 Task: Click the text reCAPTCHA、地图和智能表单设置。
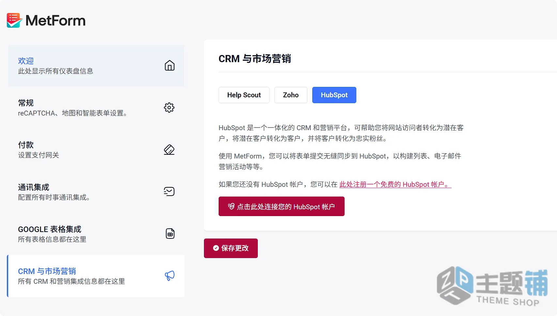[x=72, y=113]
